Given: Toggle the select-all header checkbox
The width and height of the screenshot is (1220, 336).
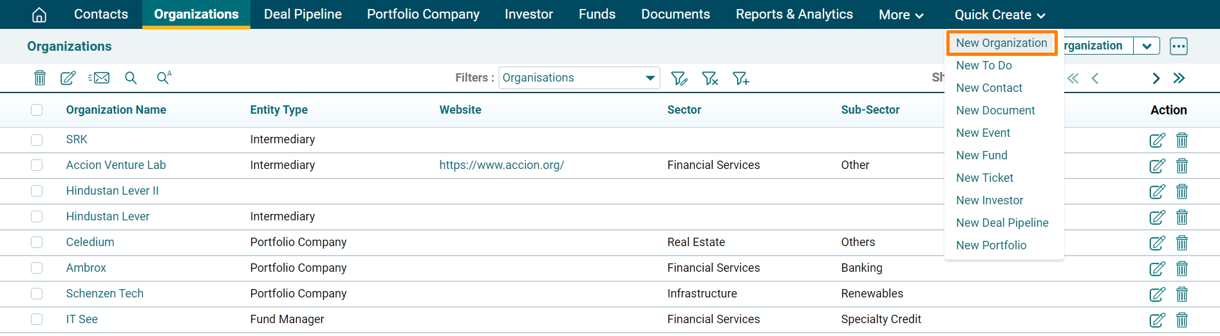Looking at the screenshot, I should pos(37,110).
